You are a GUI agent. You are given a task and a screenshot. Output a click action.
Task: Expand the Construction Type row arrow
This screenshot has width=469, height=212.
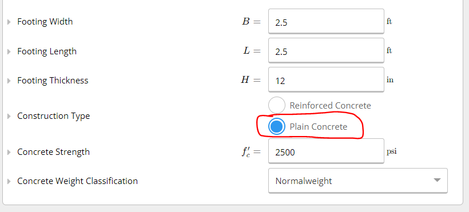9,116
